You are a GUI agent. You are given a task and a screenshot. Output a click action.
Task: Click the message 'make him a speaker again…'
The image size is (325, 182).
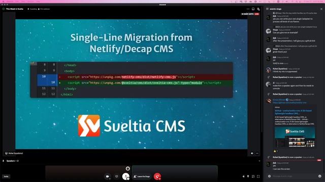[294, 87]
